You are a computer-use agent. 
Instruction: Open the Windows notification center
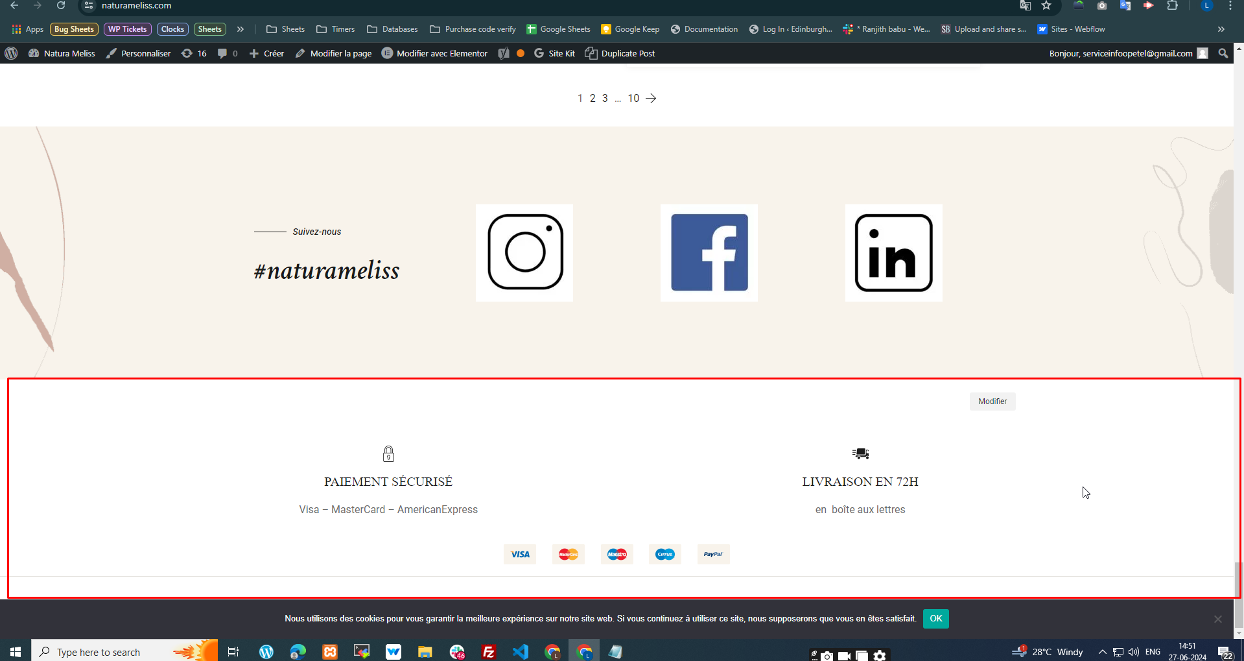coord(1225,653)
